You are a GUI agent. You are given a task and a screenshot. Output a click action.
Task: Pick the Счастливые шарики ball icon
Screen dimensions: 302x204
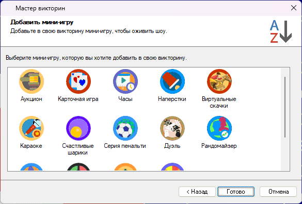click(x=78, y=128)
